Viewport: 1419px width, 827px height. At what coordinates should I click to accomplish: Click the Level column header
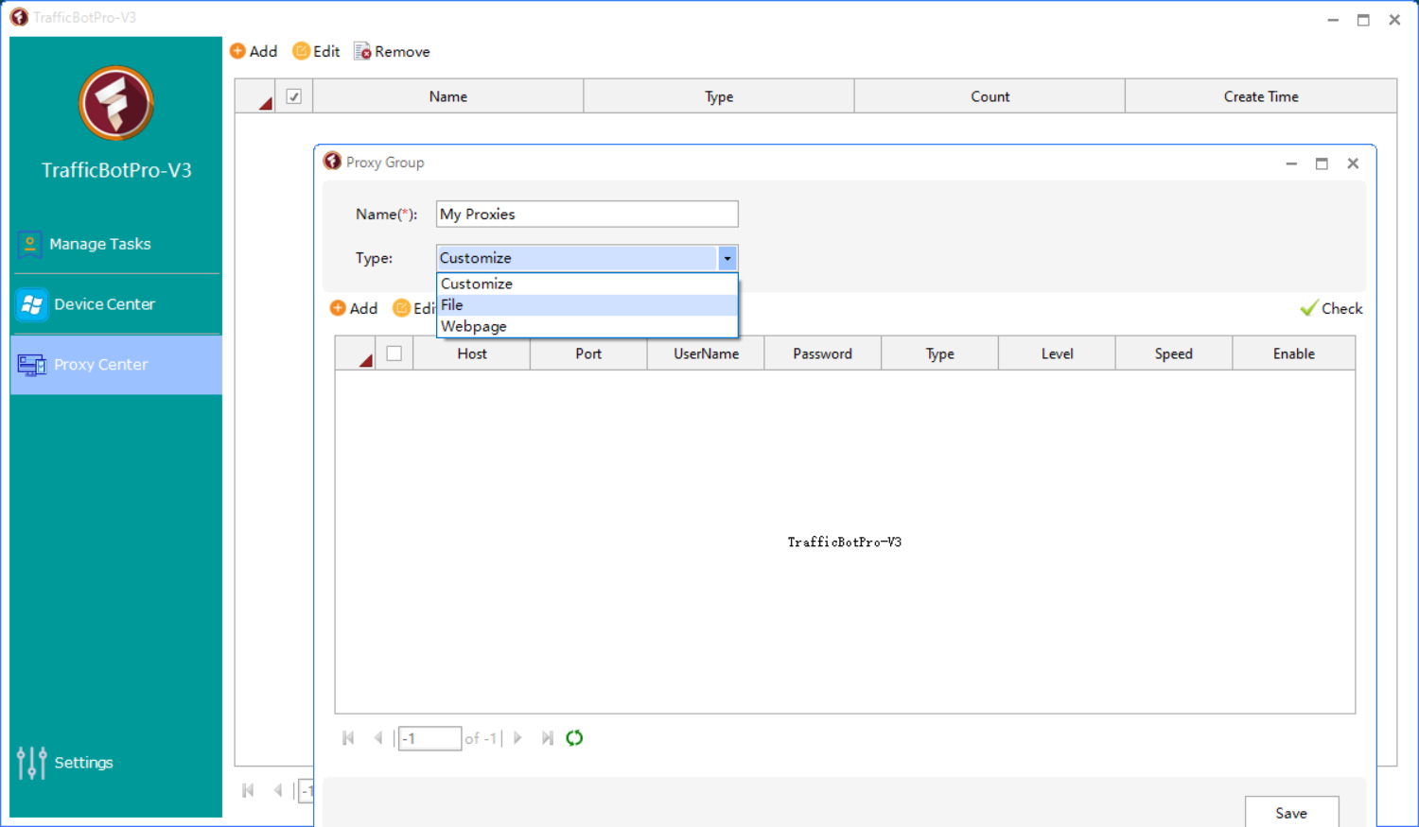click(x=1057, y=353)
